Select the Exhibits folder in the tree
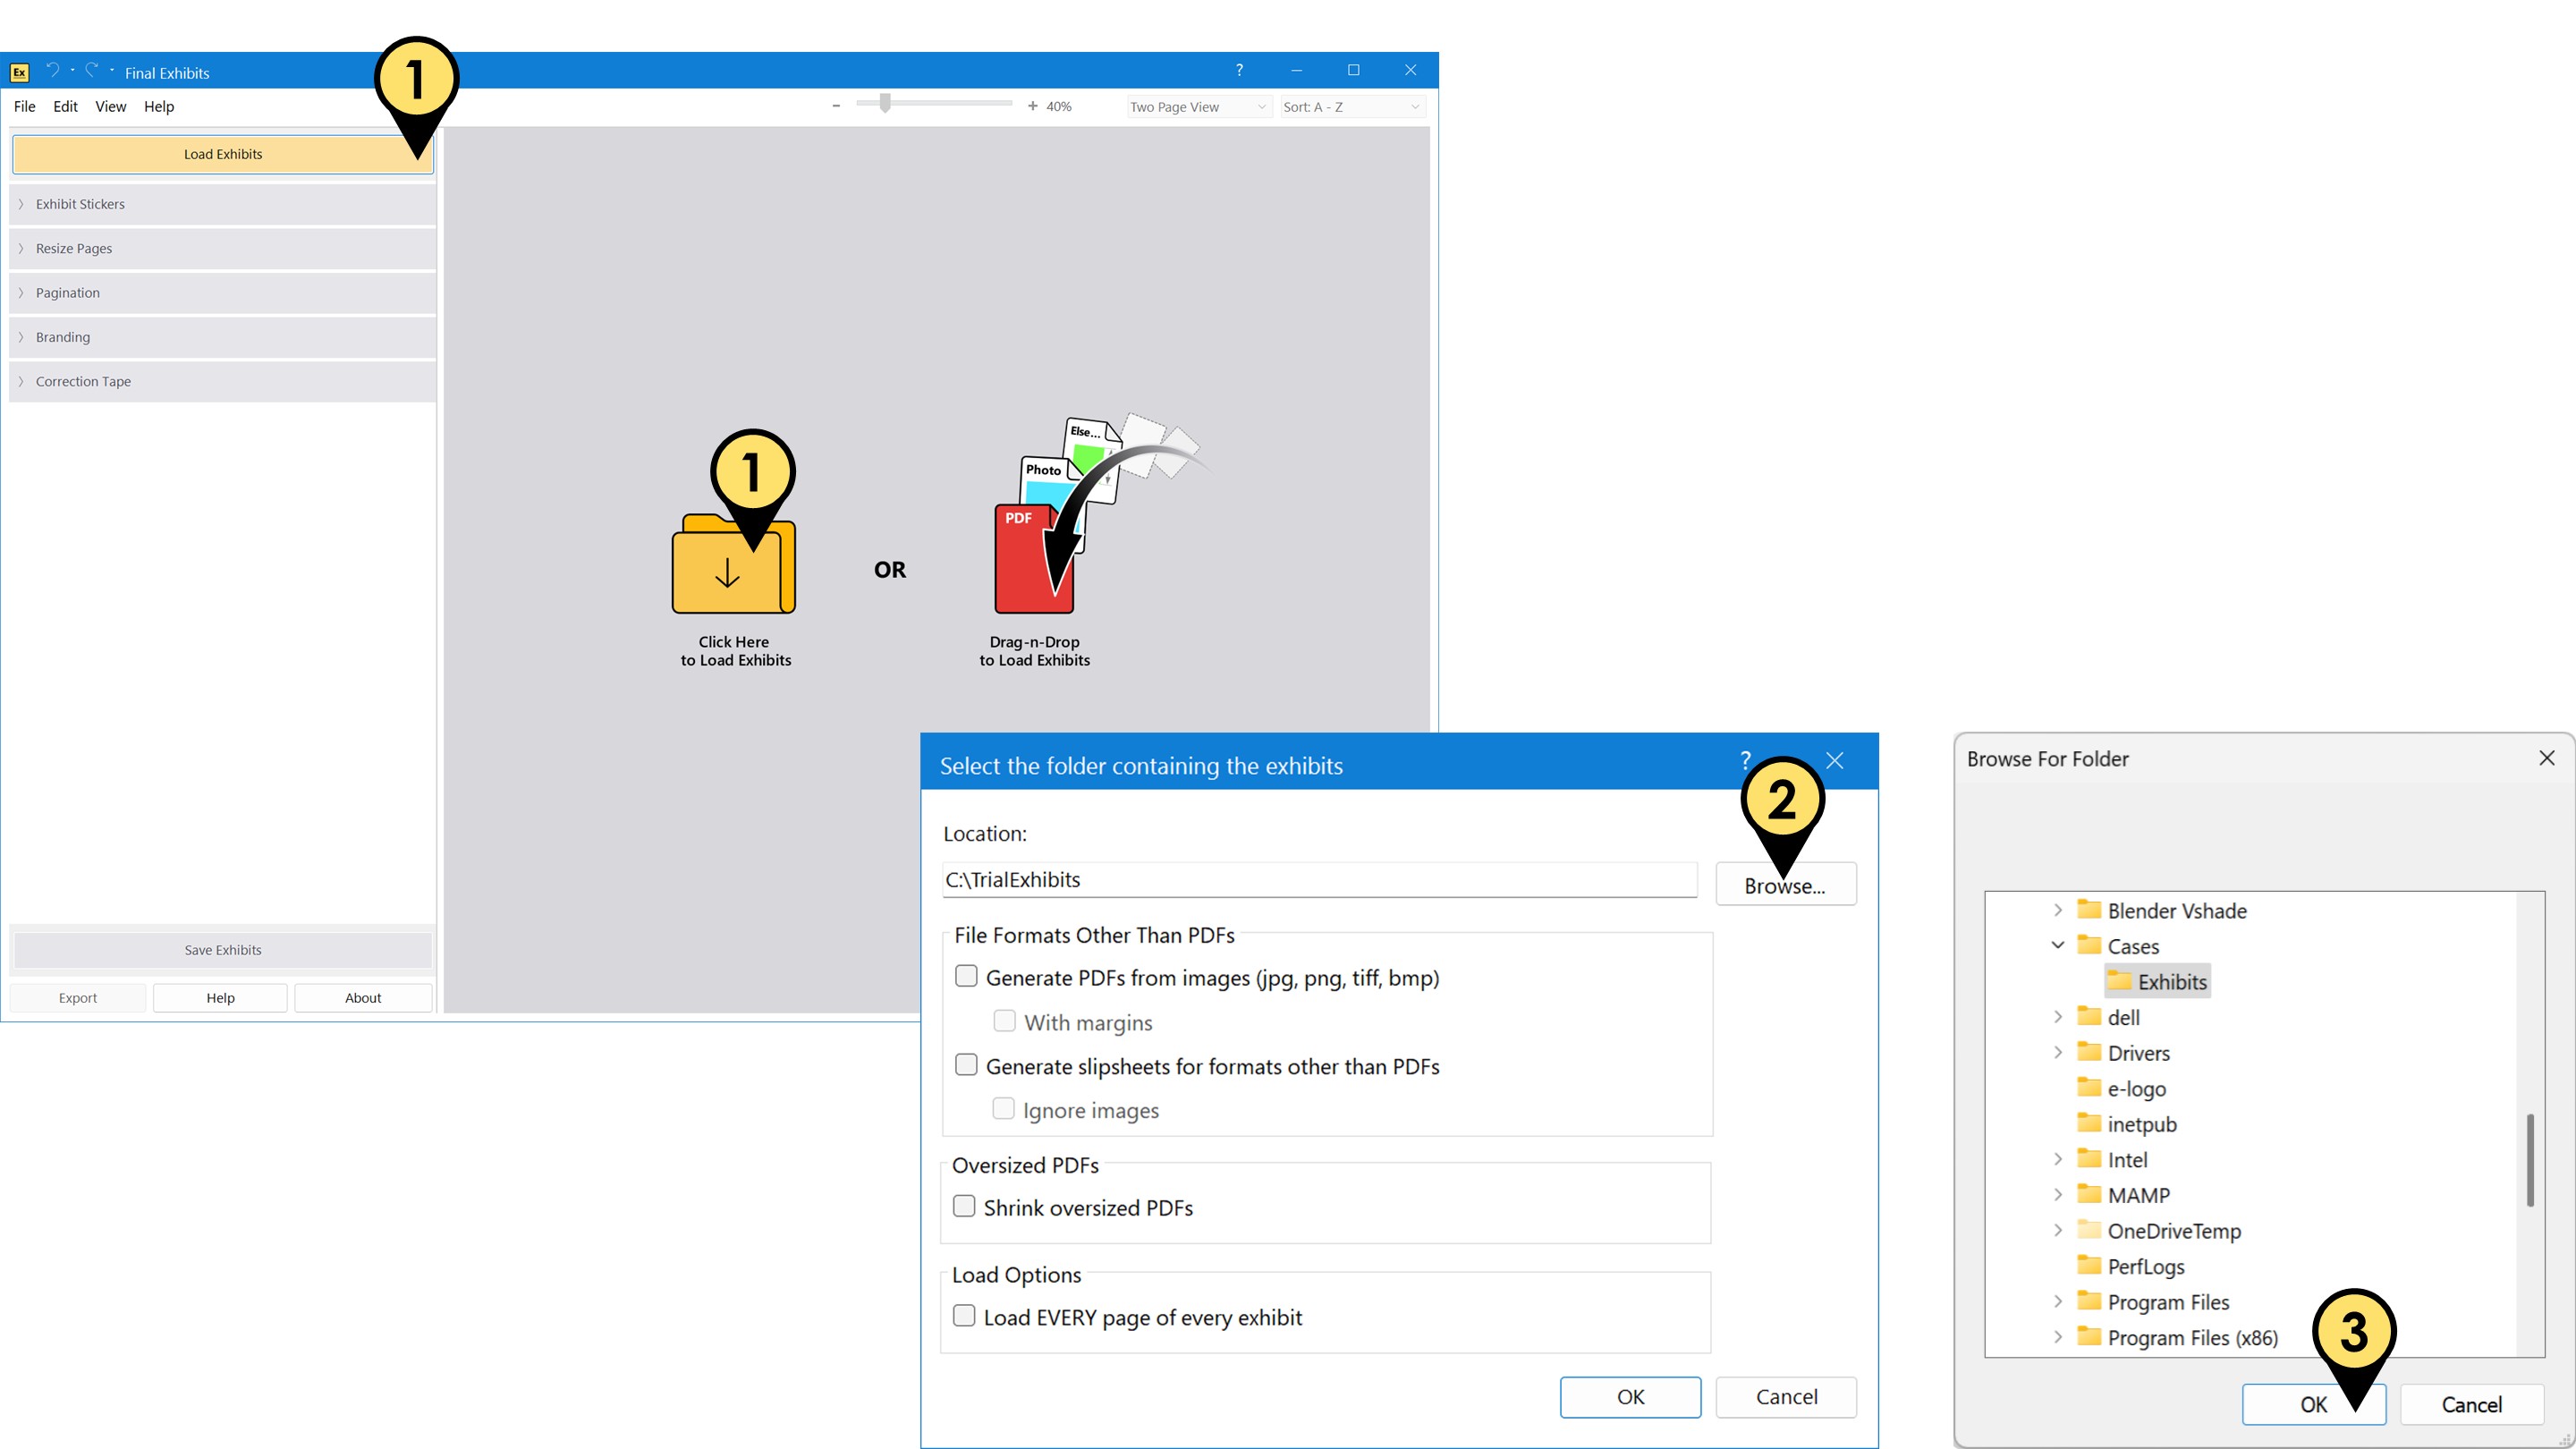This screenshot has width=2576, height=1449. pos(2157,982)
